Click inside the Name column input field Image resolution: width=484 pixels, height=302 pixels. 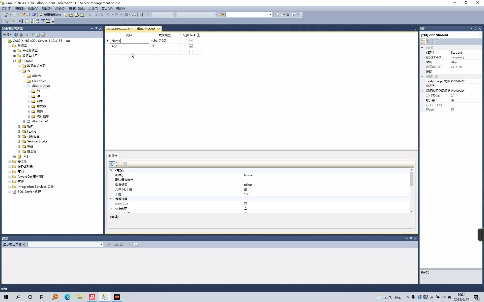(x=129, y=40)
